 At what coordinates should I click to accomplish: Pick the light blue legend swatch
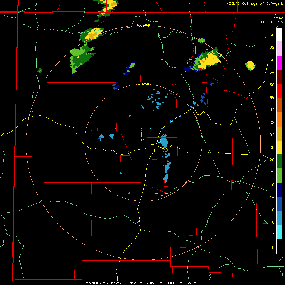[280, 218]
